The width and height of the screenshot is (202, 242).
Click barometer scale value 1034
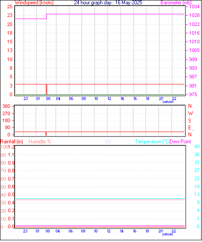[x=194, y=6]
